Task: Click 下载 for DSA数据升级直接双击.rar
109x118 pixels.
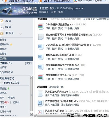Action: pos(48,28)
